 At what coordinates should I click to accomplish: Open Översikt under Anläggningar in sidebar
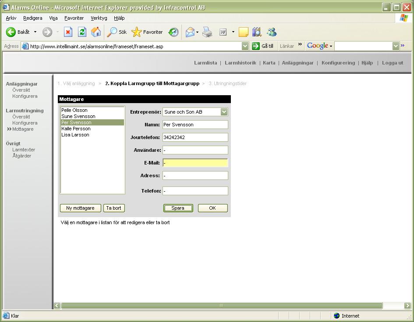[x=21, y=90]
